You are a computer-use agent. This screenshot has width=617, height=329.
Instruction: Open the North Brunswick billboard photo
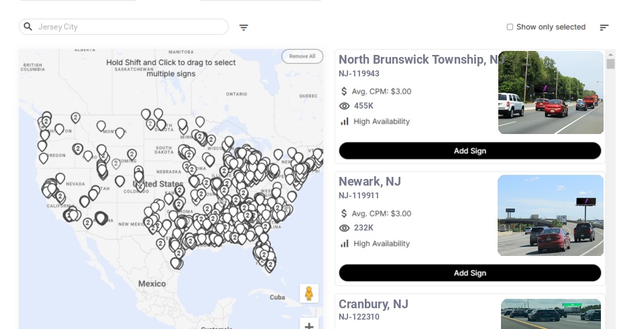(551, 93)
